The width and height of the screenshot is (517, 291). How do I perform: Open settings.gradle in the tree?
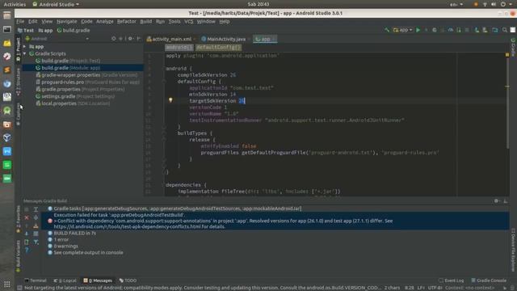coord(75,96)
